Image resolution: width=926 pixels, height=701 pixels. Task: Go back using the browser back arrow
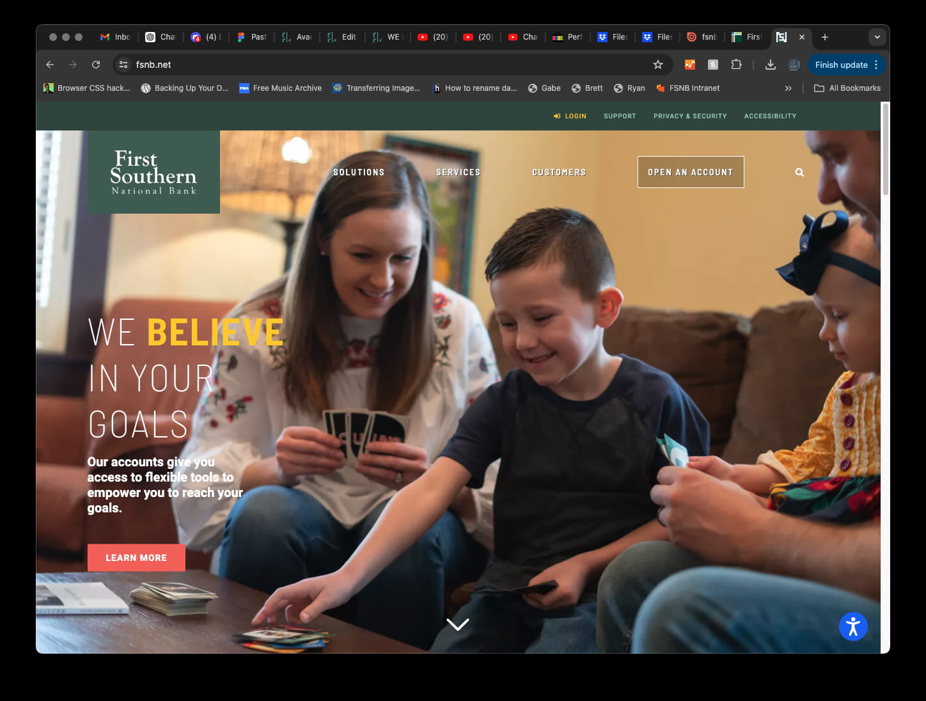point(50,65)
